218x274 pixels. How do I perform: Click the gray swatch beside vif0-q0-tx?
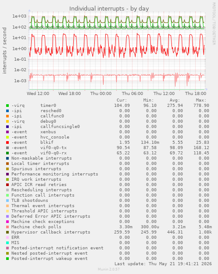pos(7,148)
